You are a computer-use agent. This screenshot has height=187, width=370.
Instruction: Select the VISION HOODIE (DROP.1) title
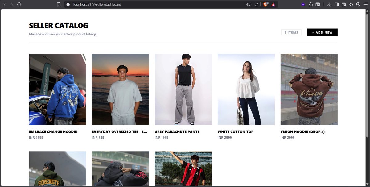[302, 132]
